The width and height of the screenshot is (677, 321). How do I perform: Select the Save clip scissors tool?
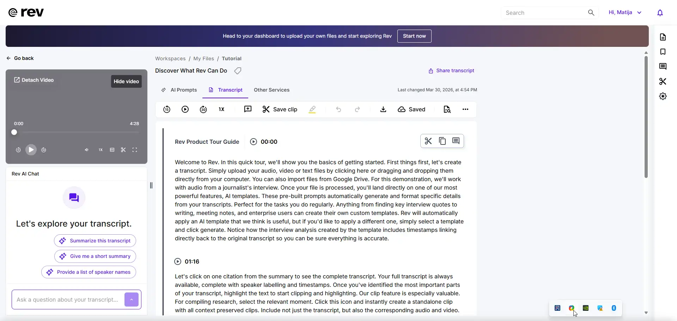[280, 109]
